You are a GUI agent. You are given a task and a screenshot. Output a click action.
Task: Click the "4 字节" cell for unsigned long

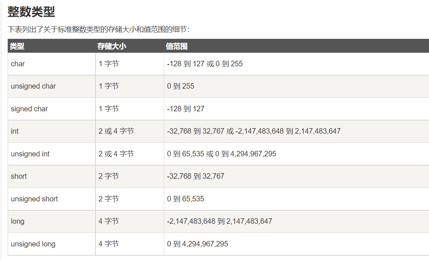pyautogui.click(x=109, y=244)
